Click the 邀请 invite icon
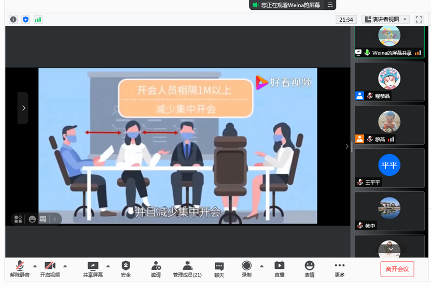The image size is (431, 288). coord(156,269)
